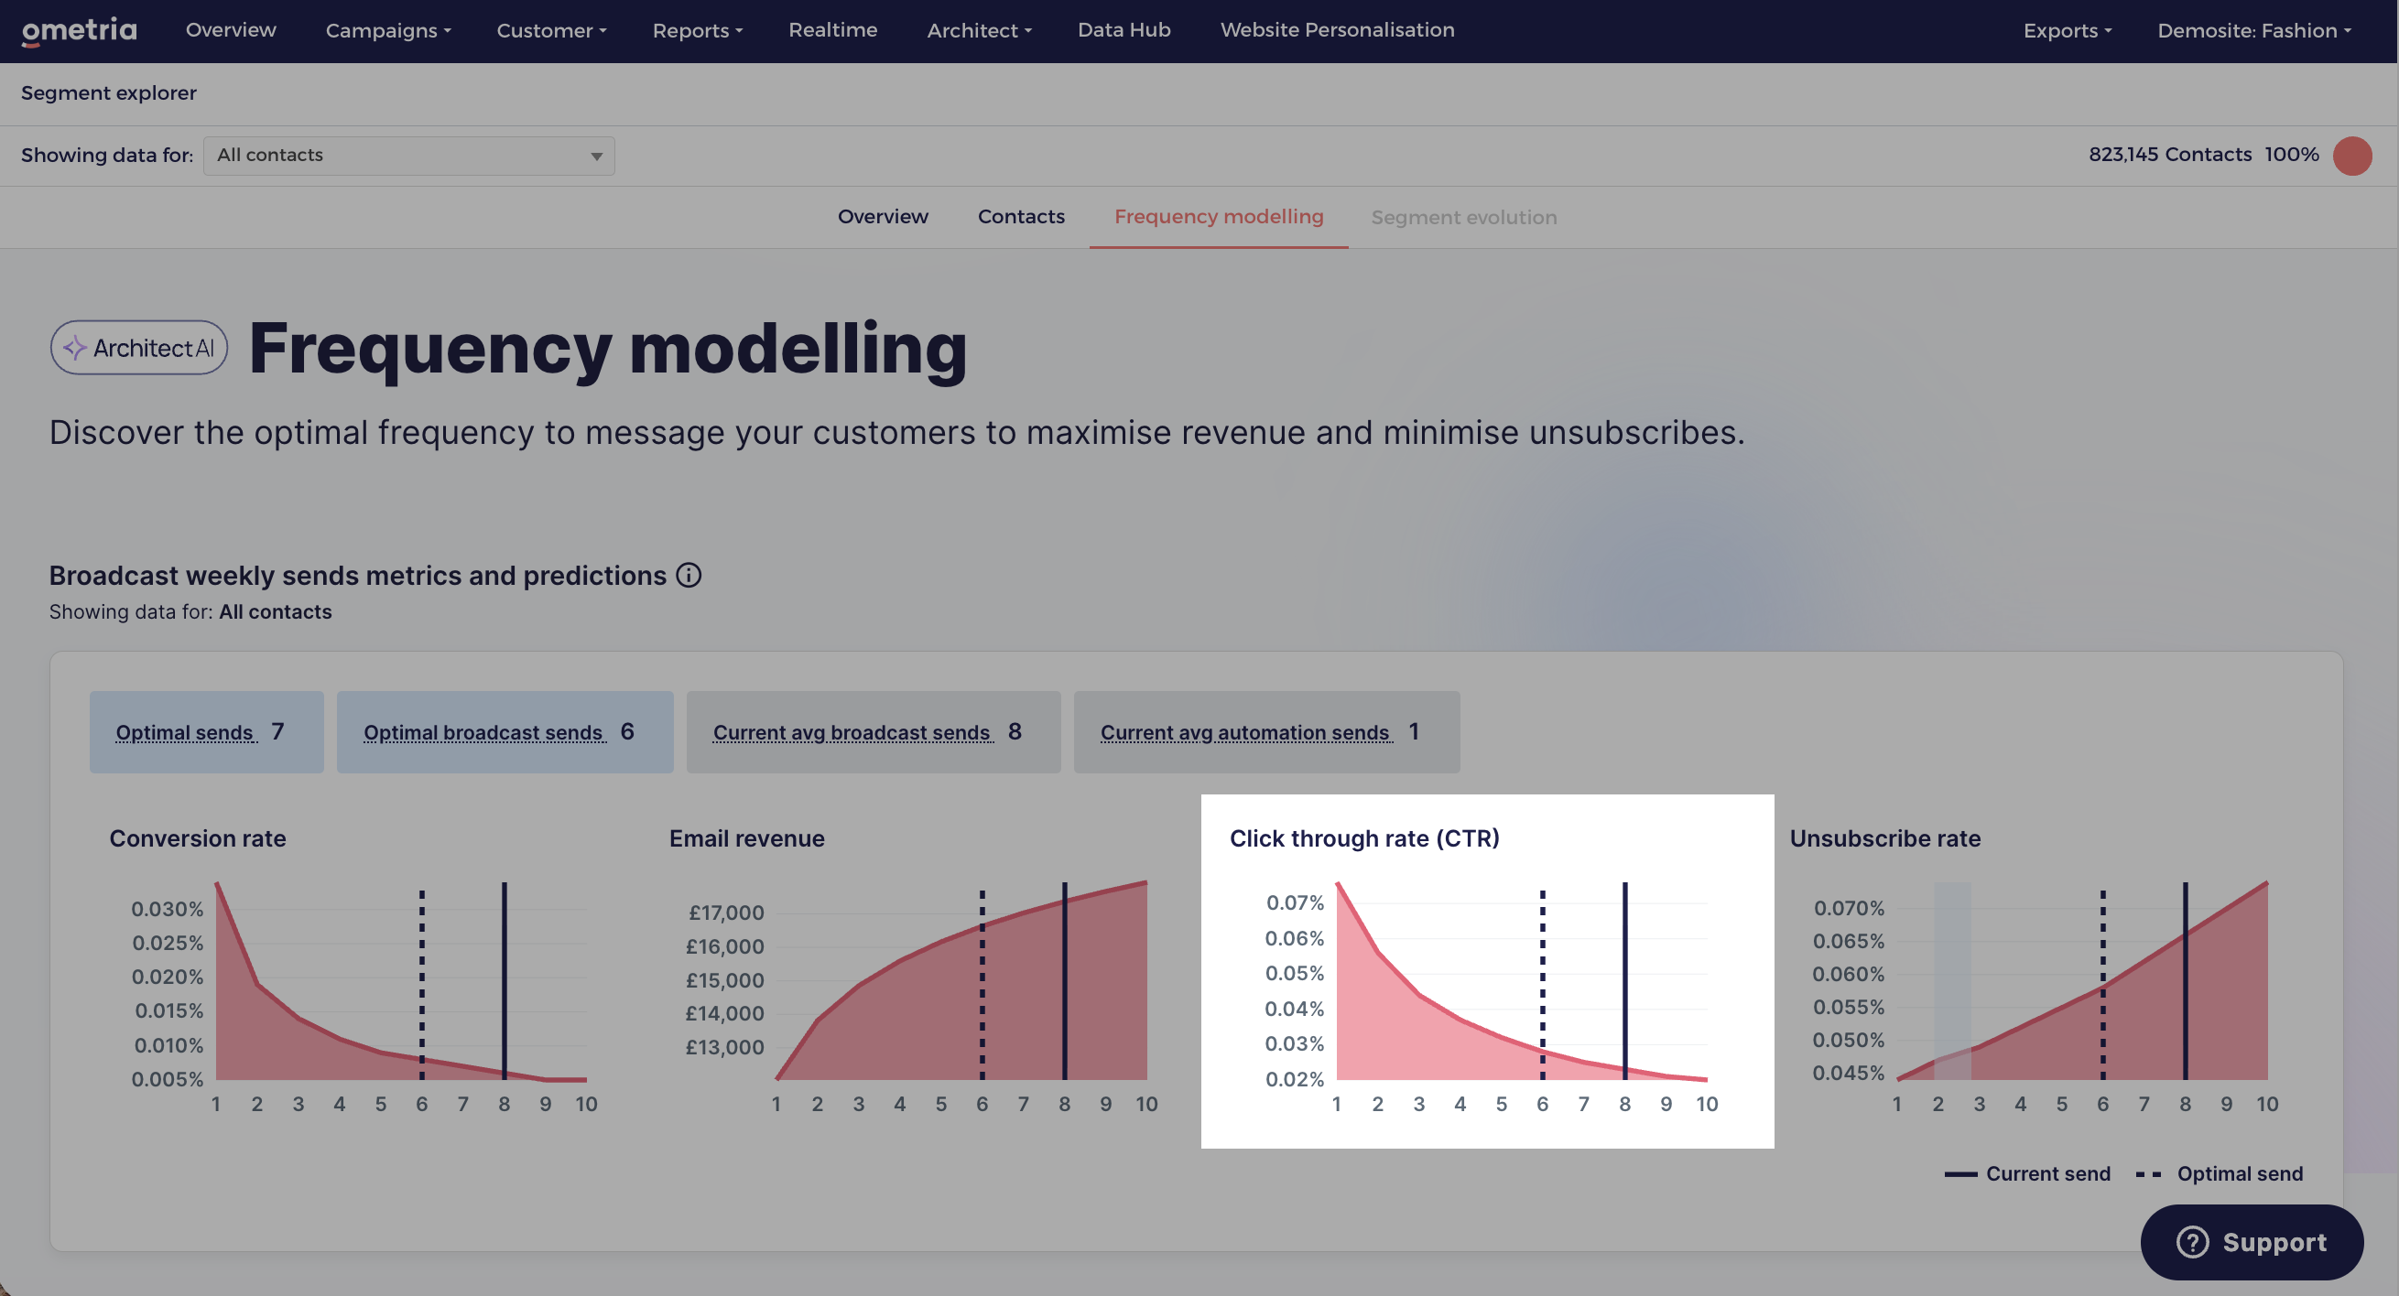The image size is (2399, 1296).
Task: Open the Exports dropdown
Action: [2068, 31]
